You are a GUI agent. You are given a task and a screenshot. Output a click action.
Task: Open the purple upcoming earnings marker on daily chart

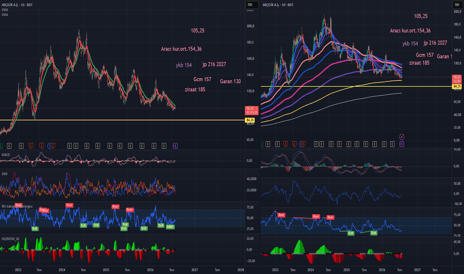pyautogui.click(x=175, y=146)
